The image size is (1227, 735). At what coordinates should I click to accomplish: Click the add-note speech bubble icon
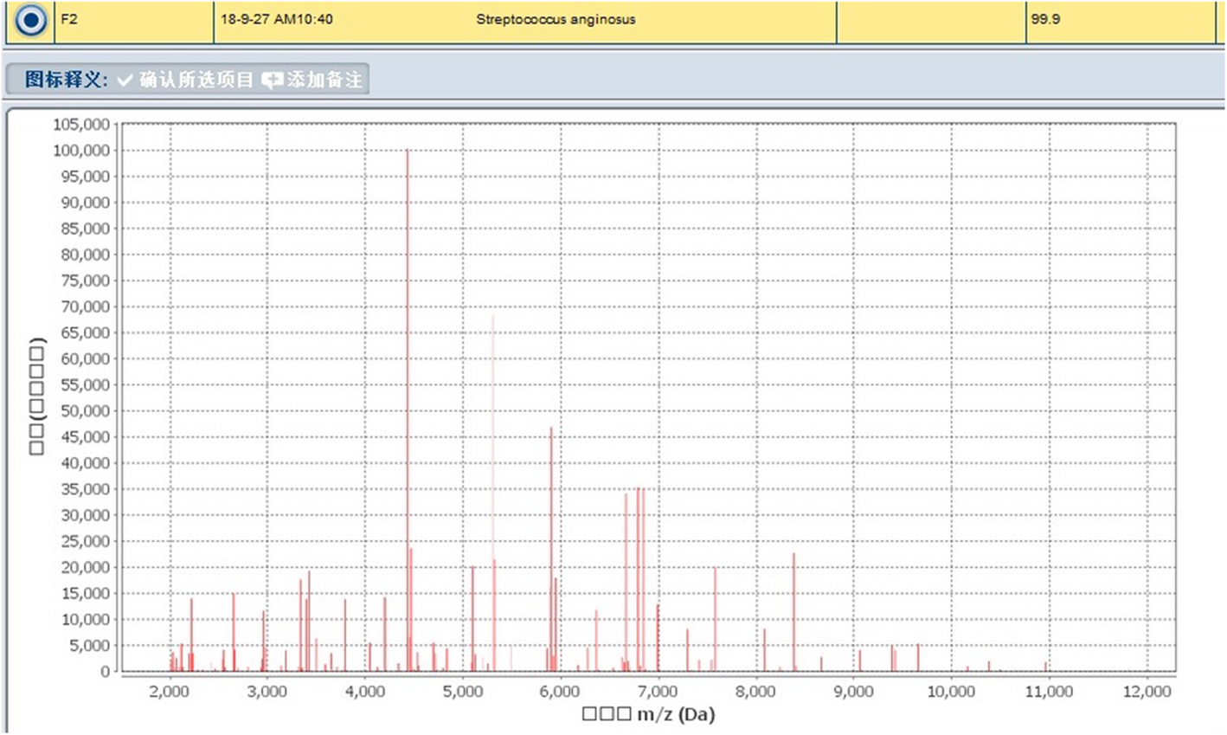click(273, 81)
